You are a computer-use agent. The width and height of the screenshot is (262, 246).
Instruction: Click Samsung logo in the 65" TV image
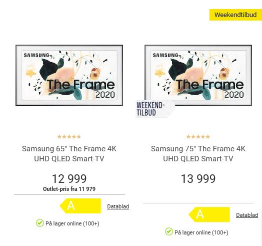[x=36, y=55]
